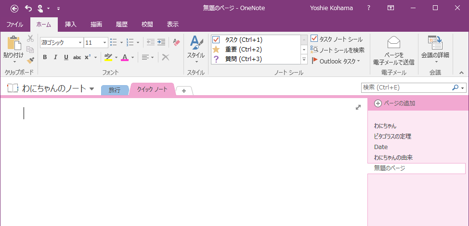Toggle Bold formatting
This screenshot has height=226, width=469.
click(45, 57)
